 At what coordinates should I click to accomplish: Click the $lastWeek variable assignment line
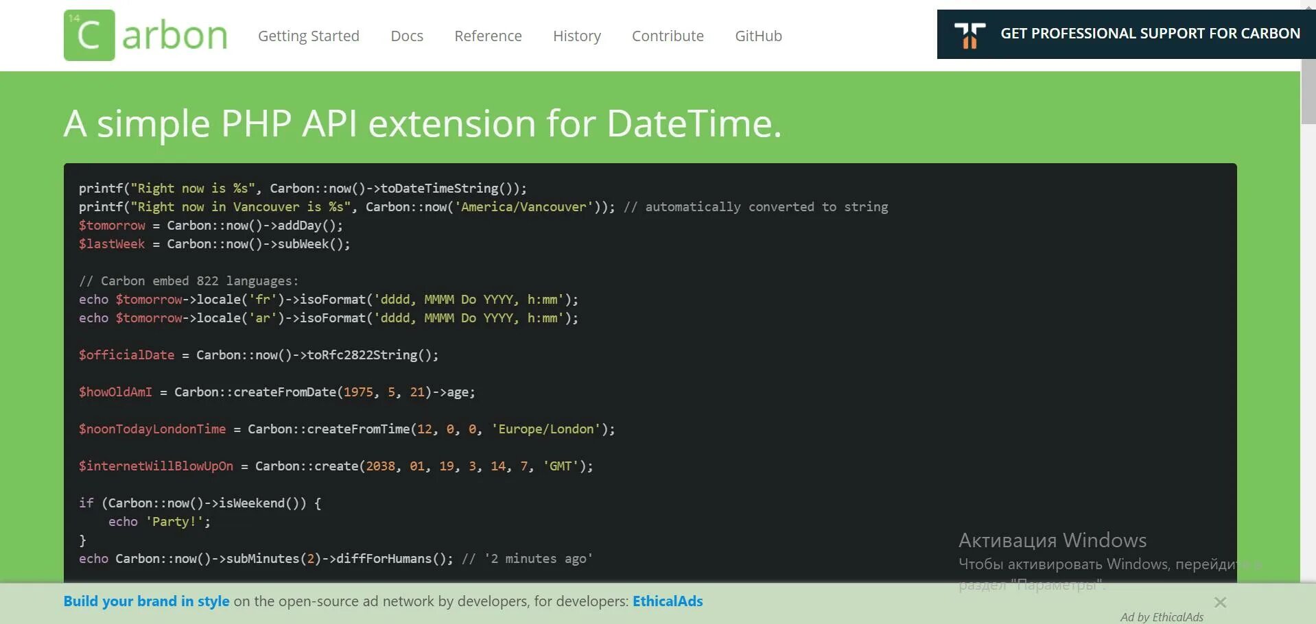coord(214,243)
